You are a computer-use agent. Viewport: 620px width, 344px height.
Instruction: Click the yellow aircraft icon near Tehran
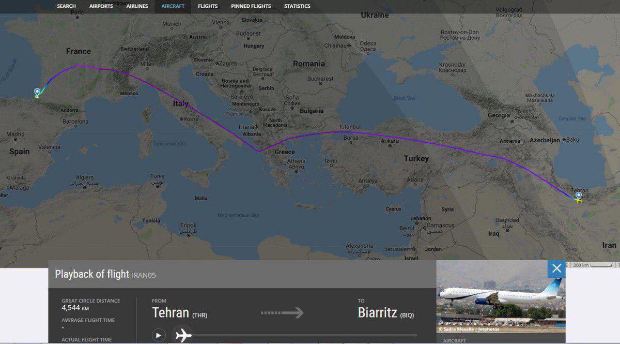579,201
